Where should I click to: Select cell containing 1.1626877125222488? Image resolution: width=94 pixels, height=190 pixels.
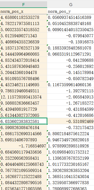pos(24,176)
